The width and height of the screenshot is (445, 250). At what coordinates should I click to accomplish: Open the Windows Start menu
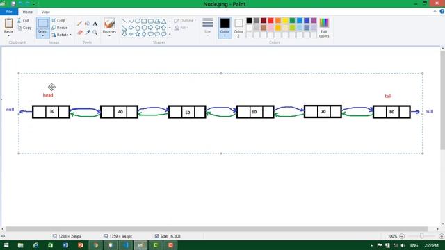coord(6,245)
